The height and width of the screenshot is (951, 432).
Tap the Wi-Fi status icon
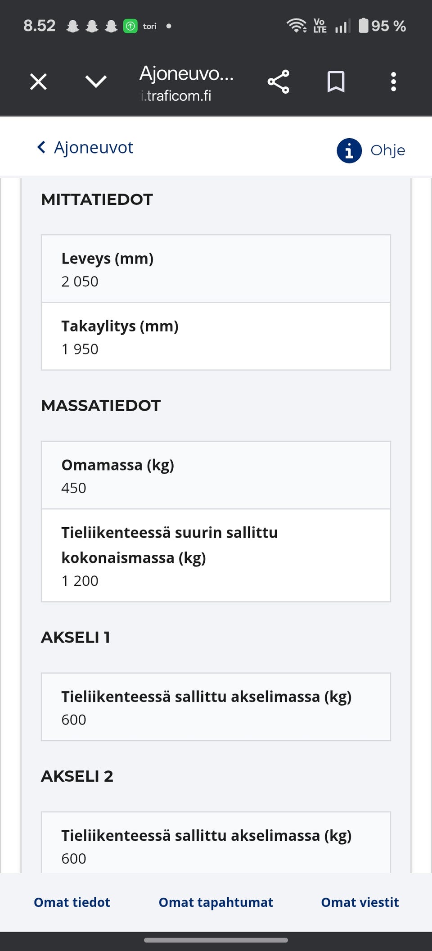pyautogui.click(x=296, y=26)
